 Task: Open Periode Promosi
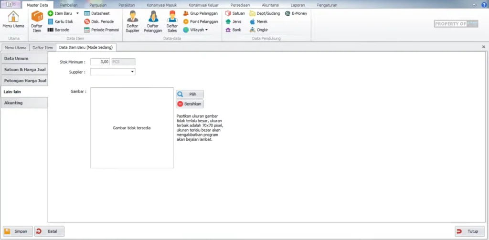point(101,30)
